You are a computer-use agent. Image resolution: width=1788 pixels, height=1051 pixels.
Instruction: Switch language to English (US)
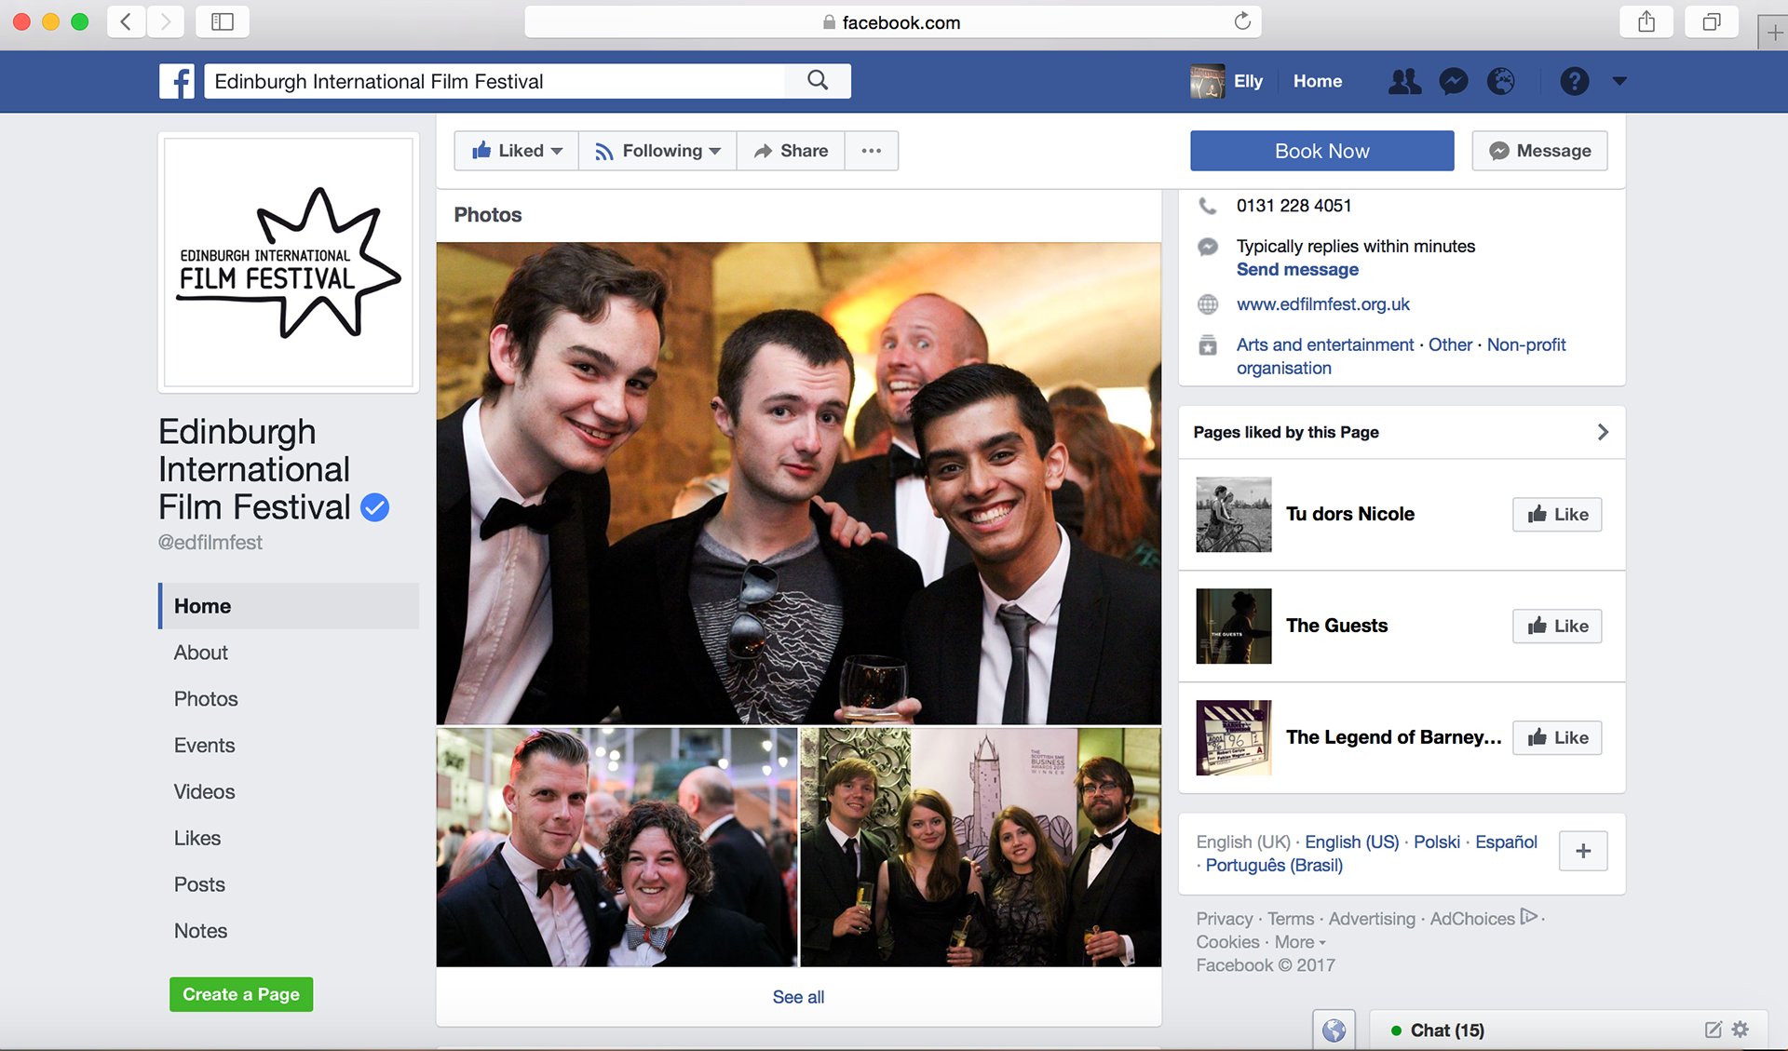[x=1351, y=842]
